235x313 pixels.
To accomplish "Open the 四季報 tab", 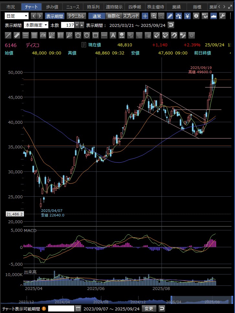I will click(134, 7).
